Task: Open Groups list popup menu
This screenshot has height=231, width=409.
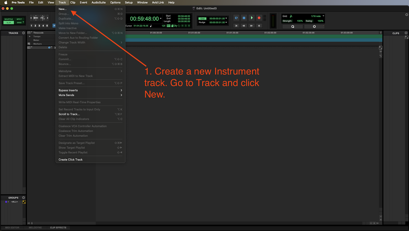Action: pos(24,198)
